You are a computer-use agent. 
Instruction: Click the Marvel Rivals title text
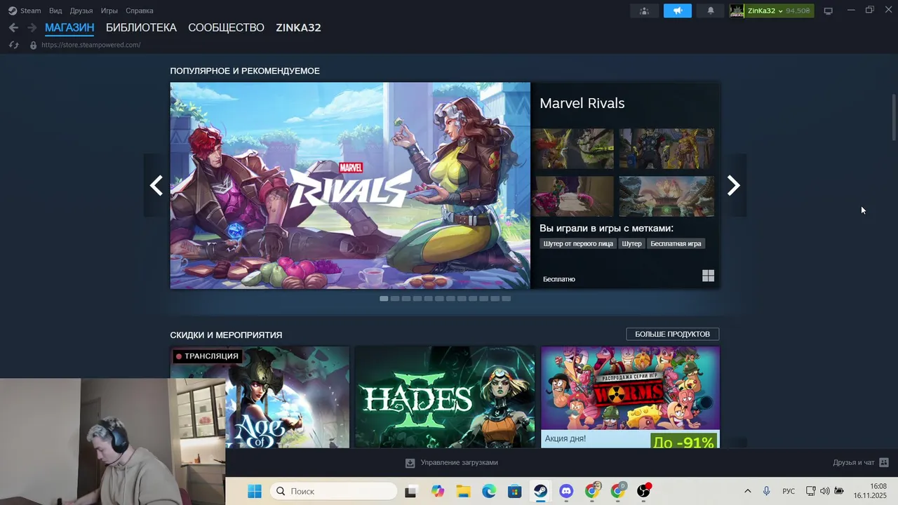click(x=582, y=103)
